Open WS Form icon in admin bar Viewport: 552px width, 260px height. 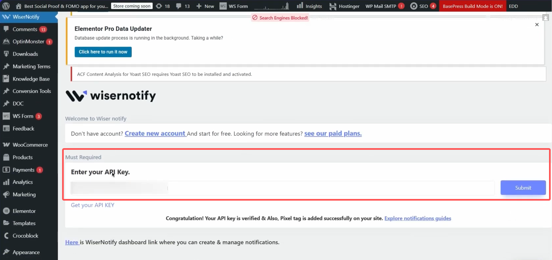(223, 6)
